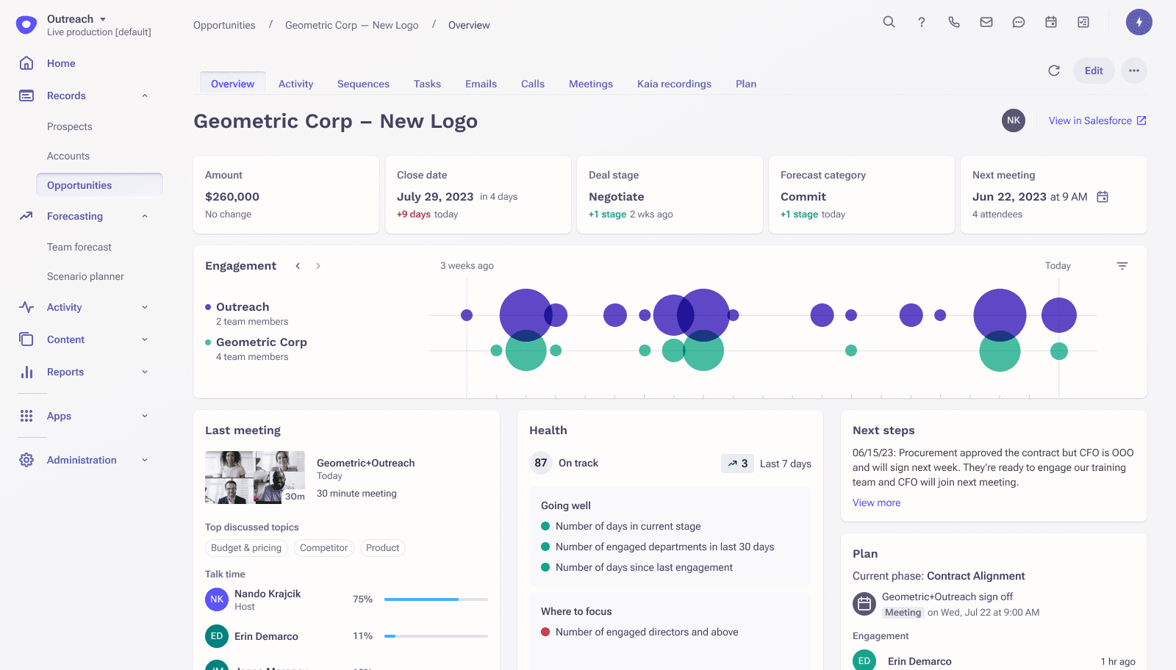
Task: Expand the Activity sidebar section
Action: point(145,307)
